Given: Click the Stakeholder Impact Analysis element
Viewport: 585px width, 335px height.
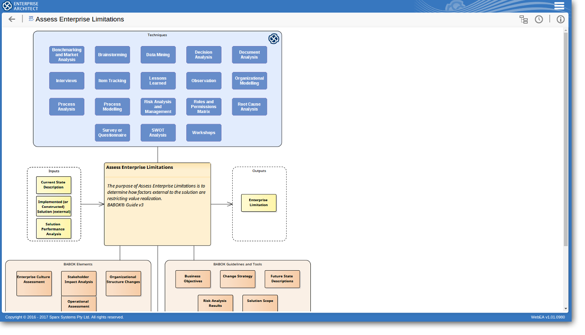Looking at the screenshot, I should [x=79, y=283].
